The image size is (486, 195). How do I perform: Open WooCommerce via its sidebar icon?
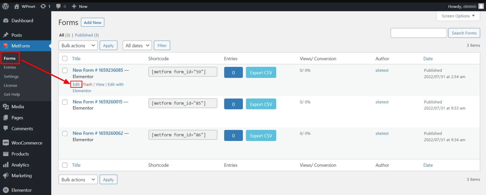pos(6,143)
